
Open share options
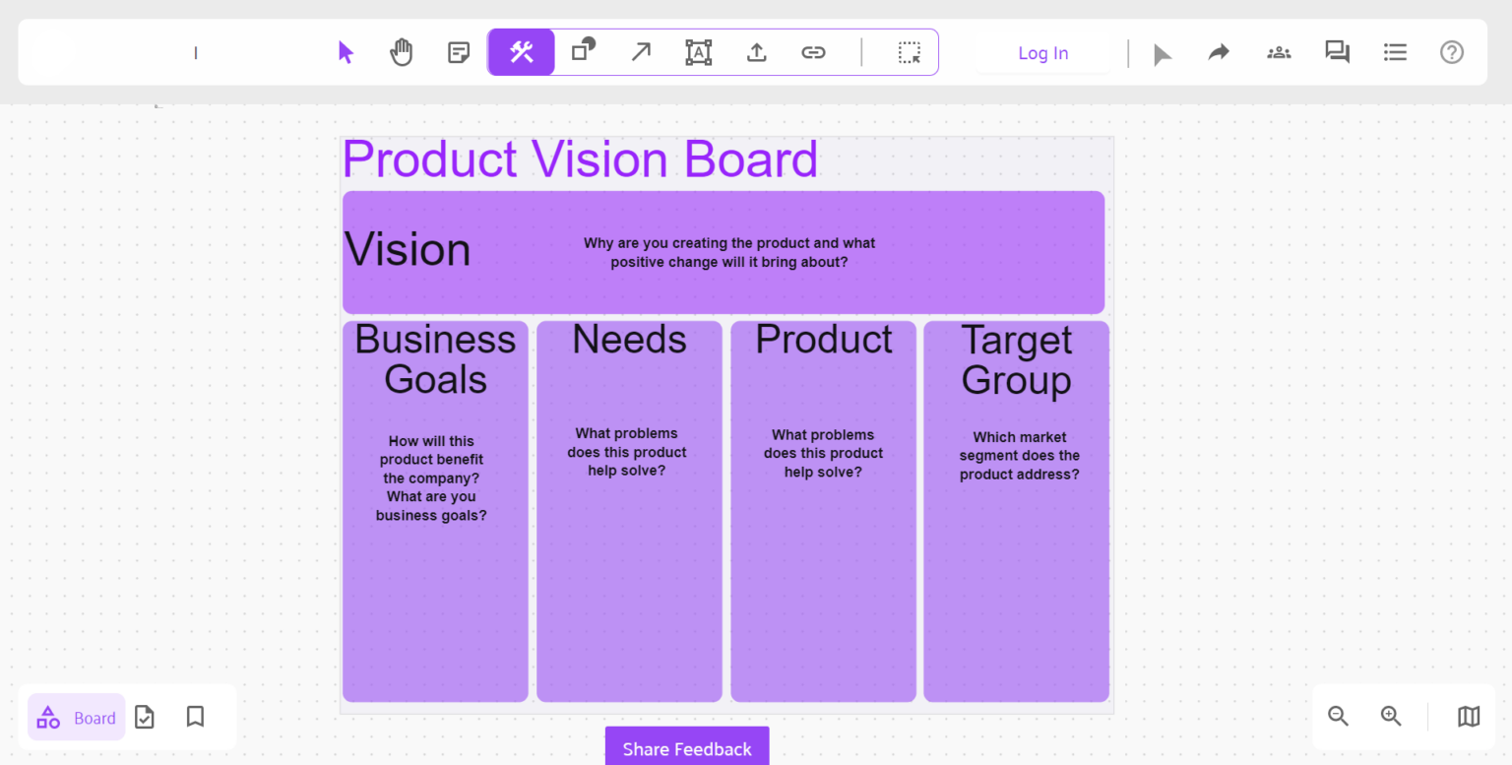(x=1219, y=52)
